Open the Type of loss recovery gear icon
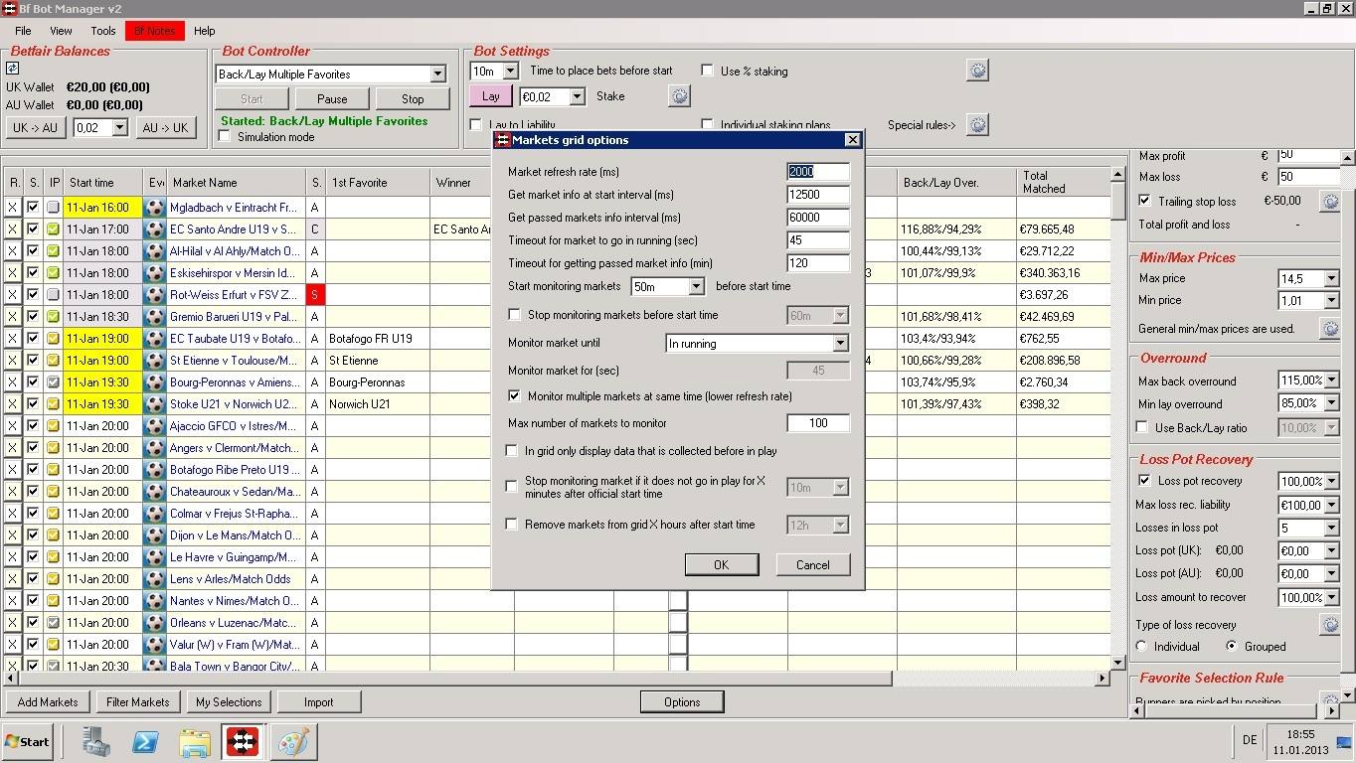This screenshot has height=763, width=1356. (1329, 624)
